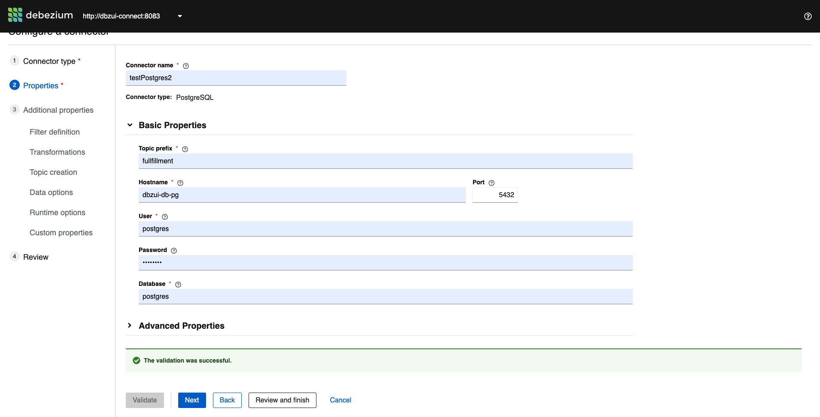Select Custom properties in the sidebar
This screenshot has width=820, height=417.
click(61, 232)
